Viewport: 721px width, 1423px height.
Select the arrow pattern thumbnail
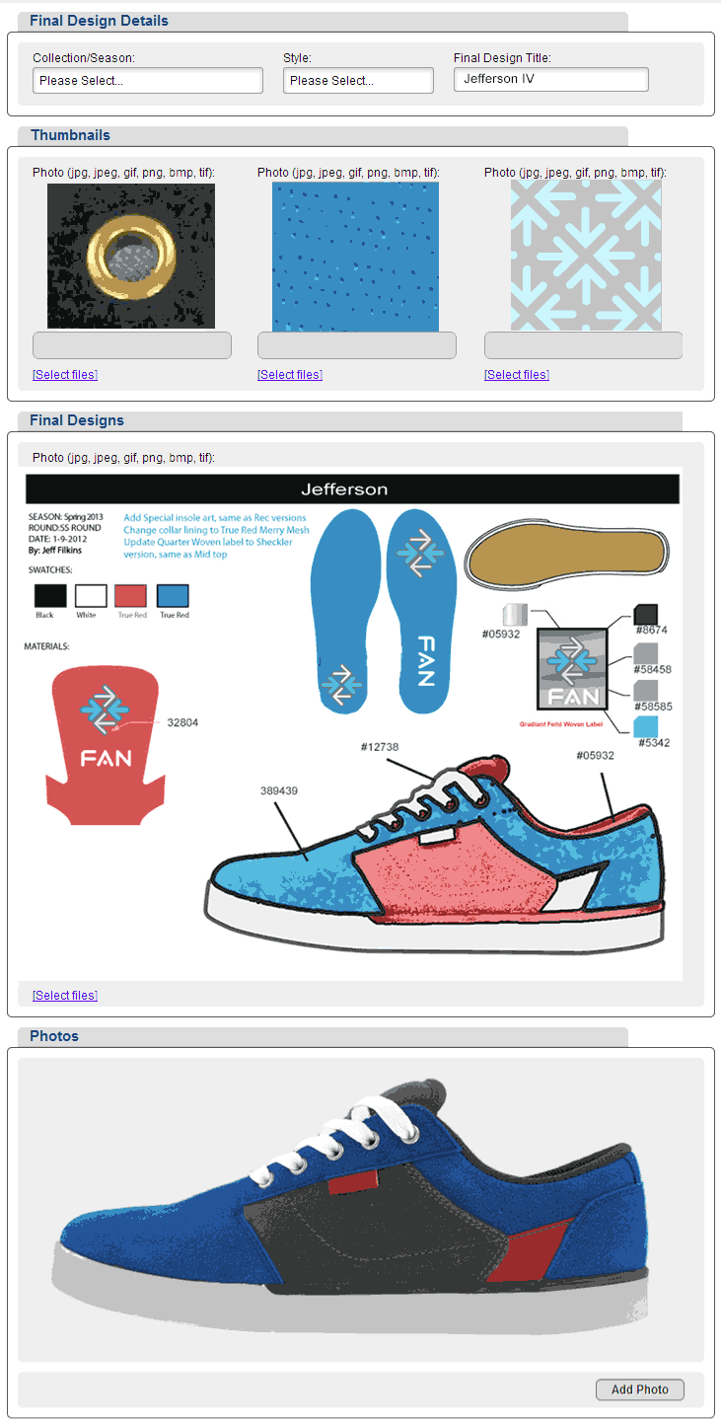pos(586,255)
